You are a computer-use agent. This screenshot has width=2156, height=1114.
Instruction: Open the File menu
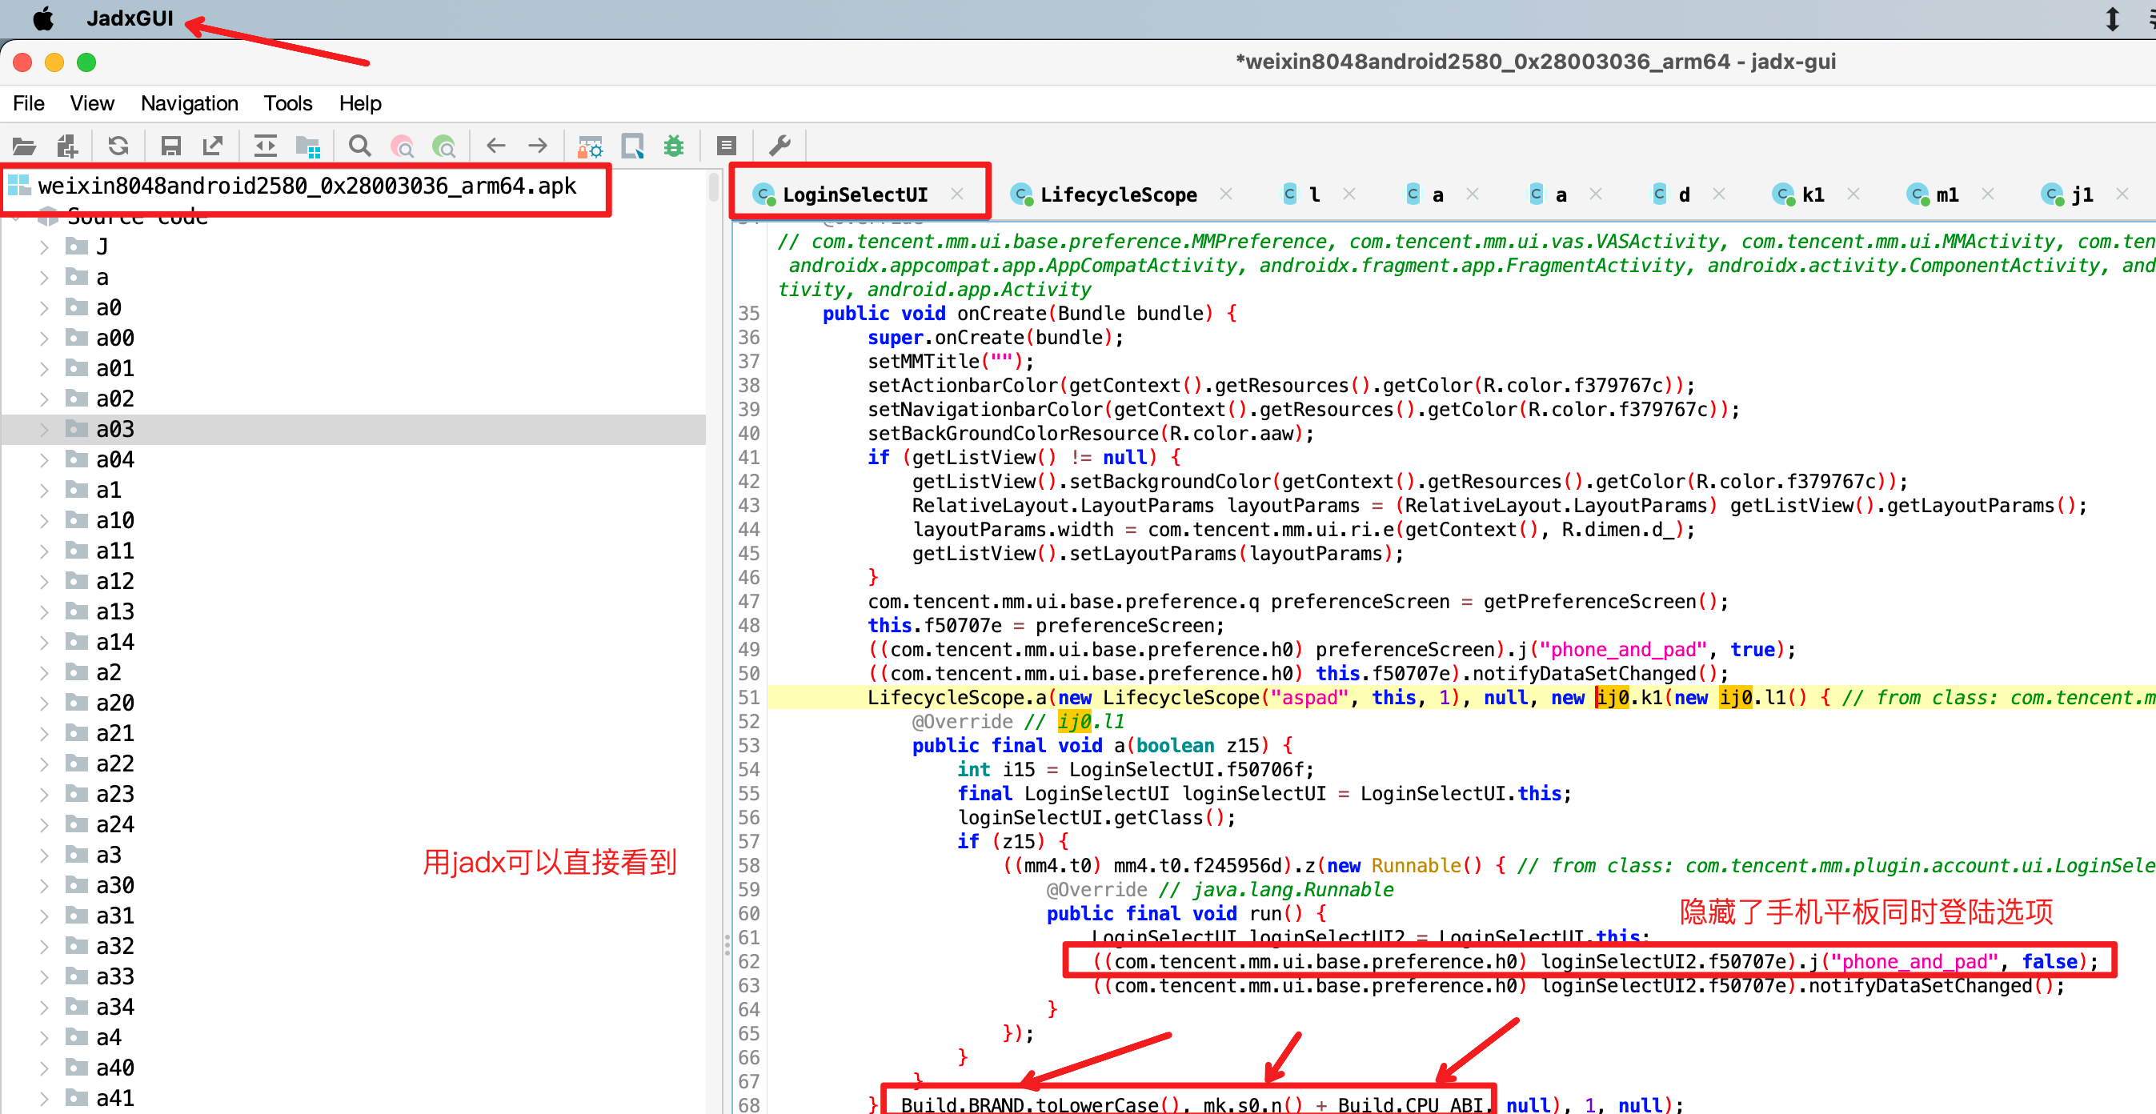pos(29,103)
